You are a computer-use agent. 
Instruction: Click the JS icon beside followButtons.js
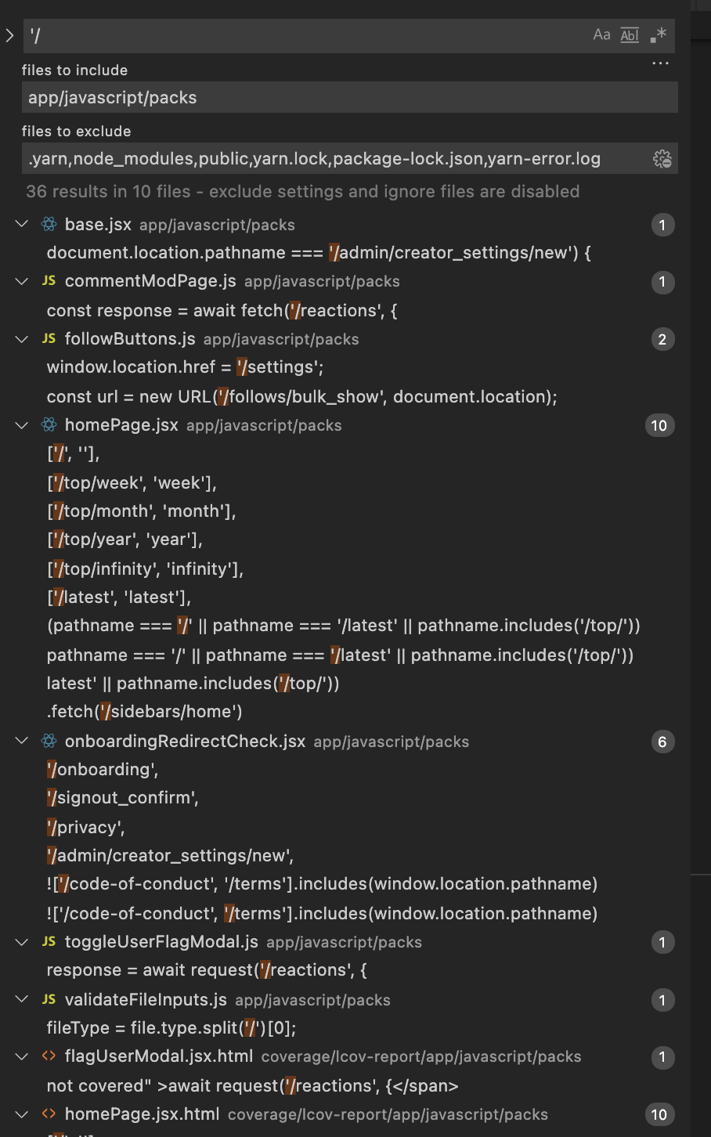point(50,339)
